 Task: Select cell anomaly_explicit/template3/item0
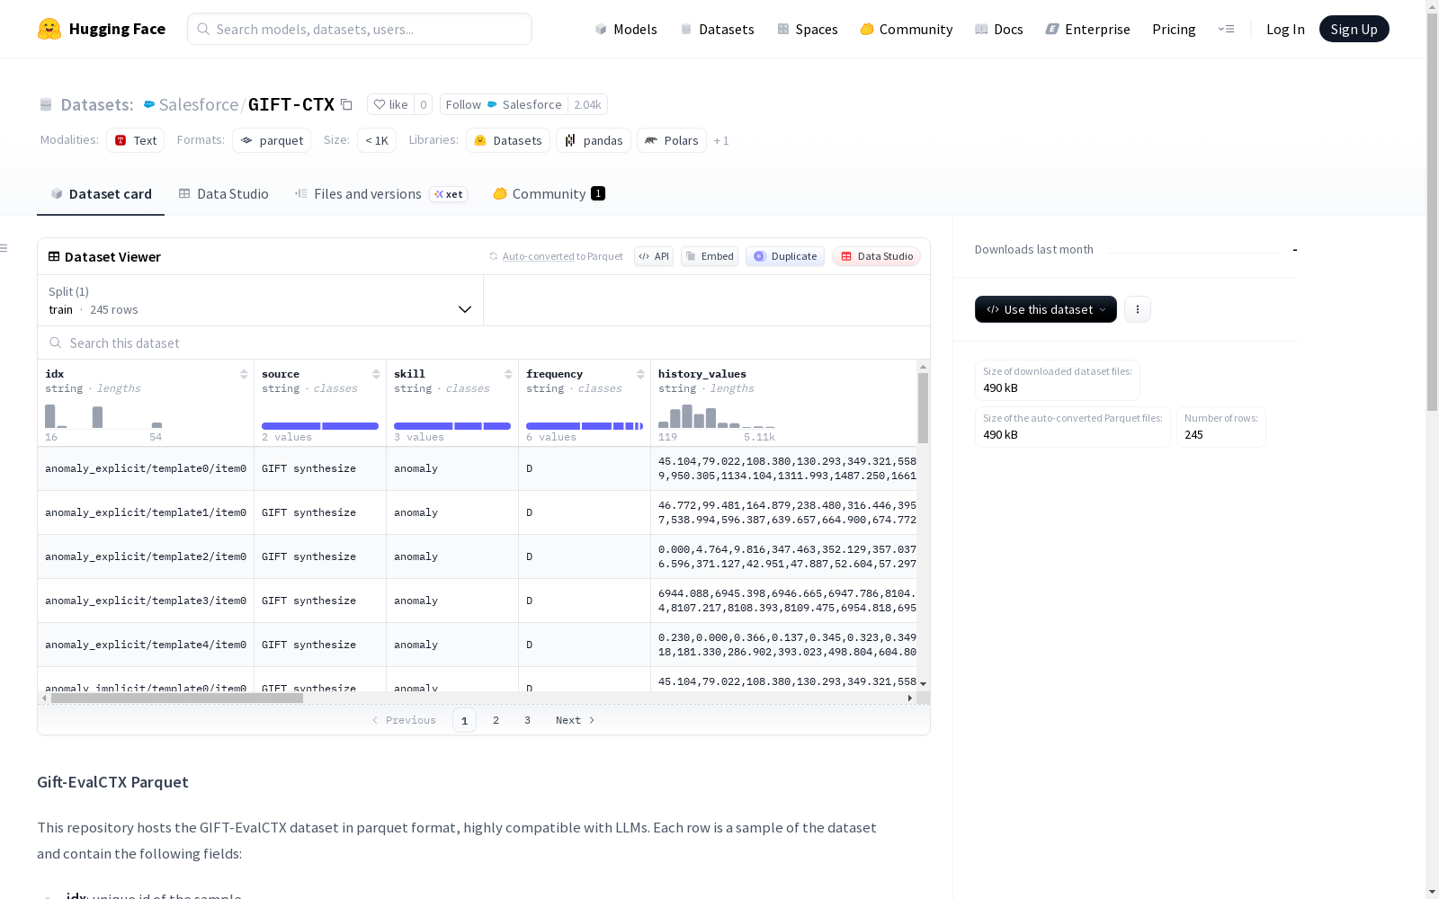[146, 601]
